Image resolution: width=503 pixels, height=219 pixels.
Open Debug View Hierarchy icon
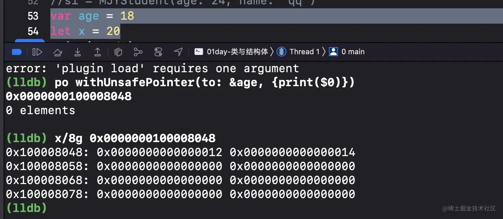pyautogui.click(x=118, y=52)
